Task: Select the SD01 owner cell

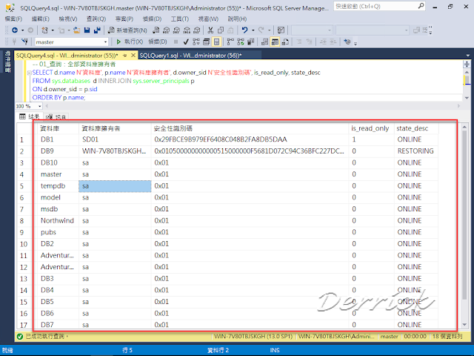Action: [115, 139]
